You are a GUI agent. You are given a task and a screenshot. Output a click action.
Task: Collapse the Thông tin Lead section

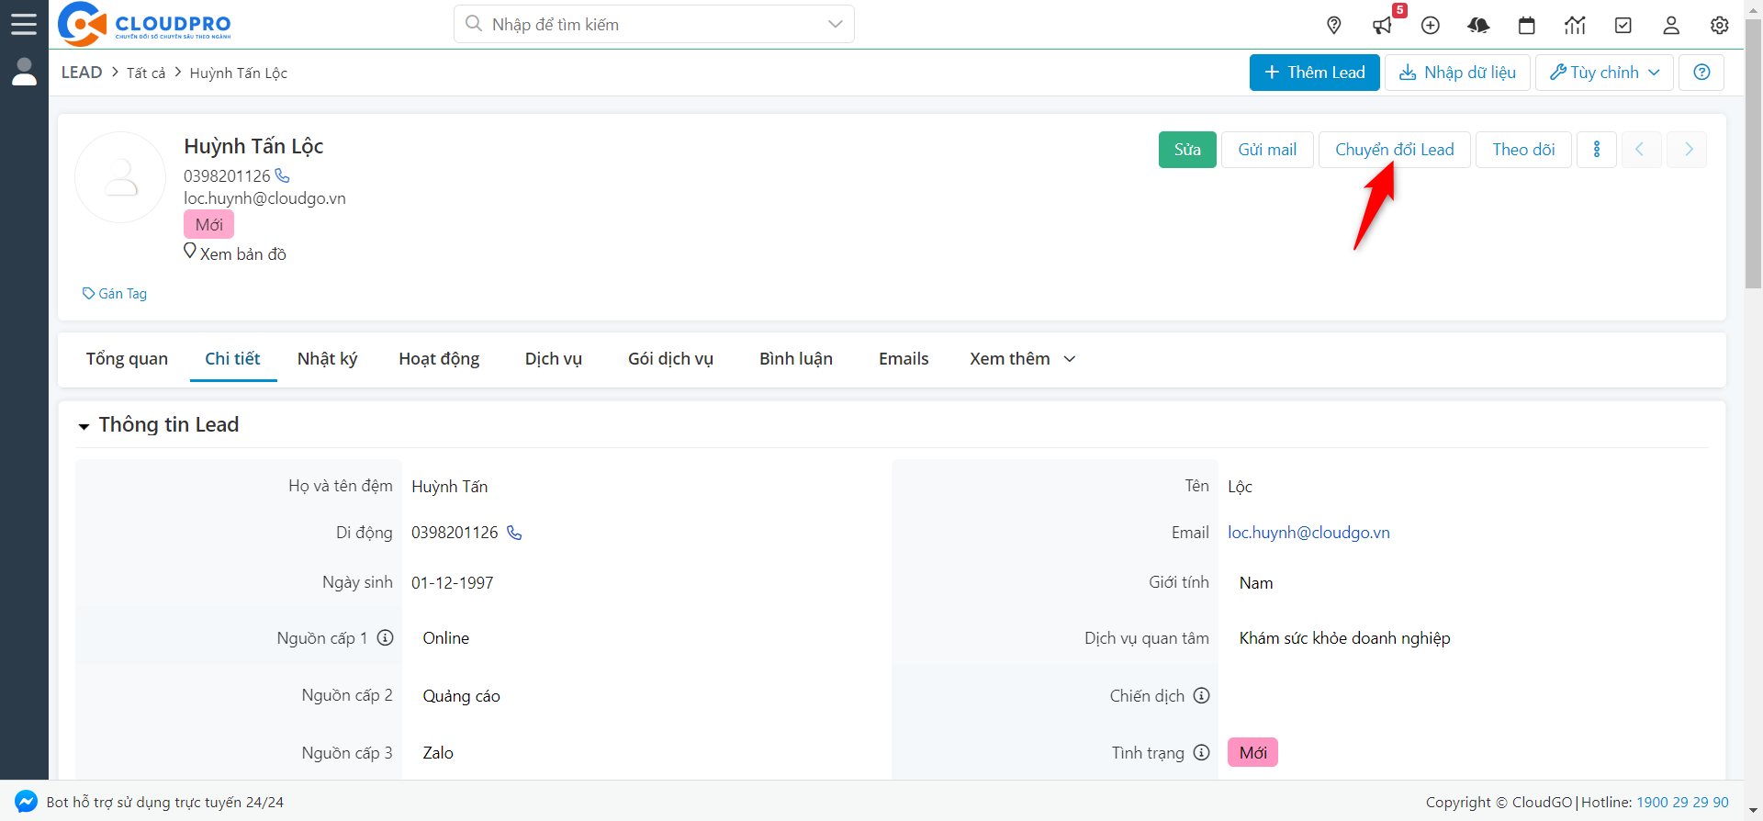[84, 426]
